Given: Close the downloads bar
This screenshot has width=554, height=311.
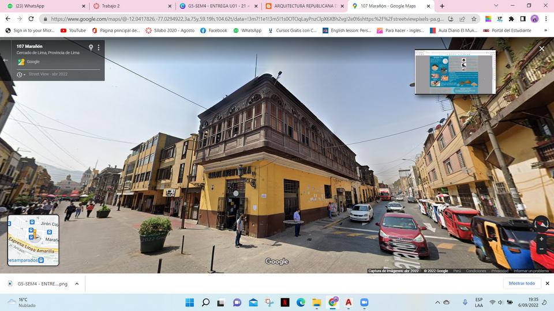Looking at the screenshot, I should 547,283.
